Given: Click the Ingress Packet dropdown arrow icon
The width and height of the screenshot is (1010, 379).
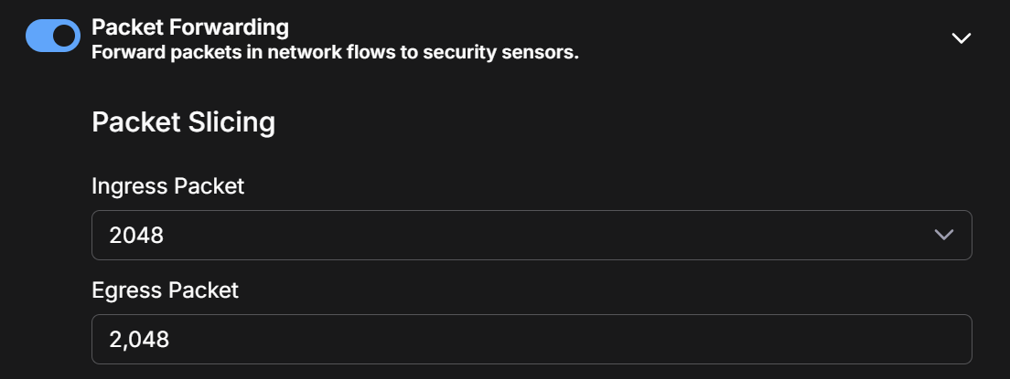Looking at the screenshot, I should [944, 235].
